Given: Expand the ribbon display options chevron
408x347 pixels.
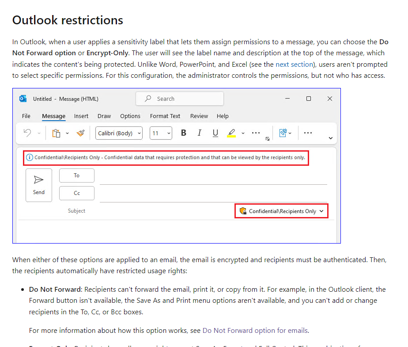Looking at the screenshot, I should coord(331,138).
